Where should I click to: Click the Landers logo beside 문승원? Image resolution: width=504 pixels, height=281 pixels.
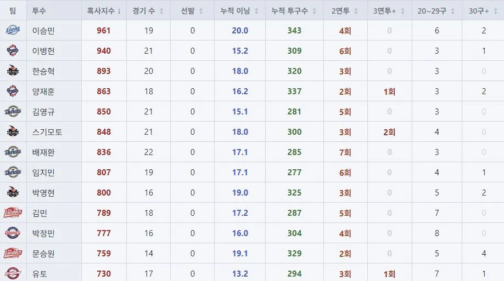point(13,253)
